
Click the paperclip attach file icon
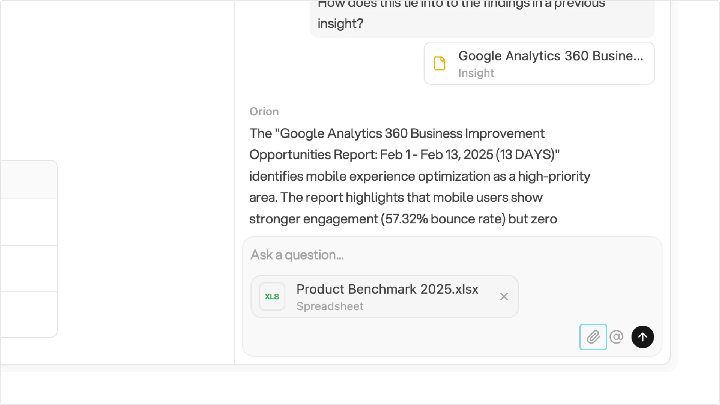(x=593, y=337)
